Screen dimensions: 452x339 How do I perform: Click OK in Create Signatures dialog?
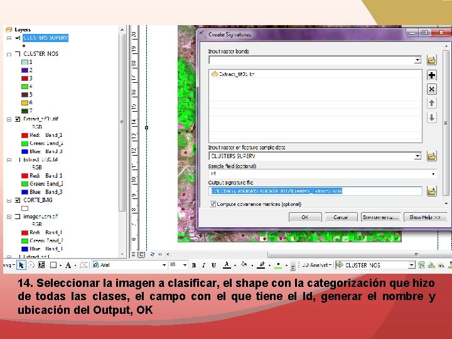click(305, 217)
